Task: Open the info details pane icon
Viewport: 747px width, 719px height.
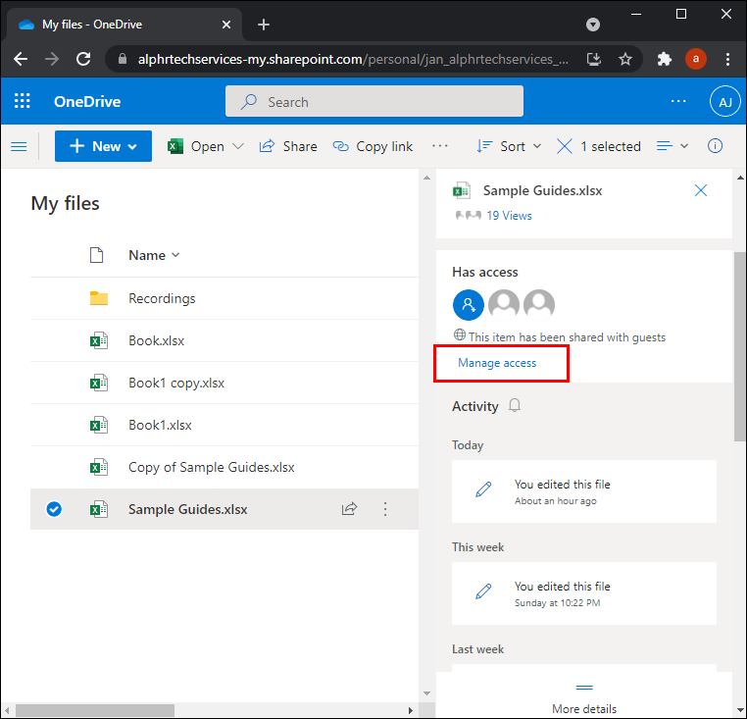Action: click(716, 146)
